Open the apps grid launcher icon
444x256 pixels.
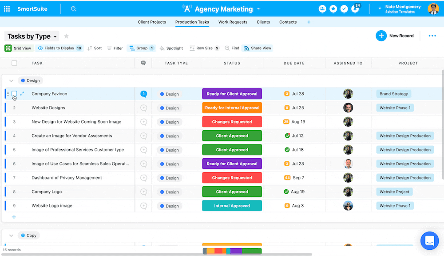(x=7, y=9)
